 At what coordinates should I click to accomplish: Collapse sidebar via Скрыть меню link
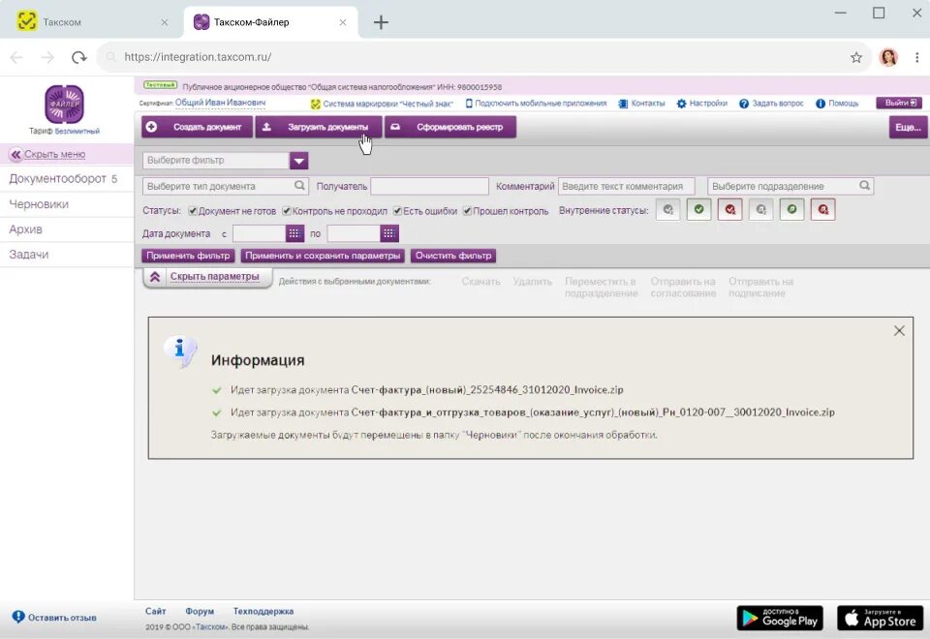(x=54, y=154)
